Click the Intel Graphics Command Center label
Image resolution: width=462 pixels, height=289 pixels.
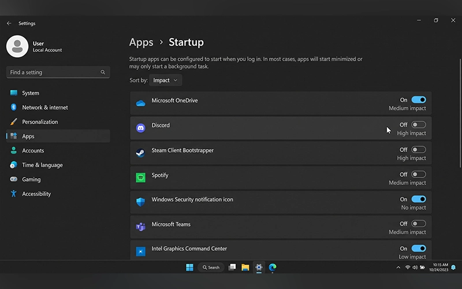(189, 249)
